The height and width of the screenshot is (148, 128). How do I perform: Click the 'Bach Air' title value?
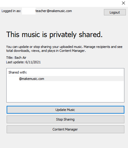pos(20,58)
